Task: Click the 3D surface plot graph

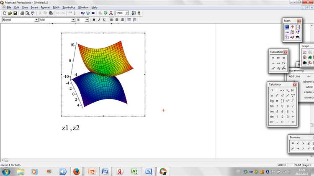Action: click(103, 74)
